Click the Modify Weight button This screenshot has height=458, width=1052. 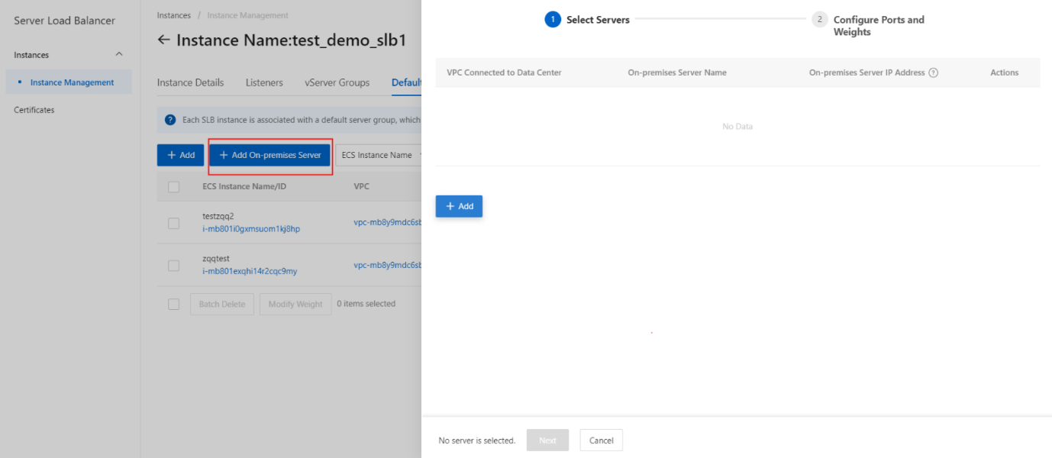click(x=295, y=304)
